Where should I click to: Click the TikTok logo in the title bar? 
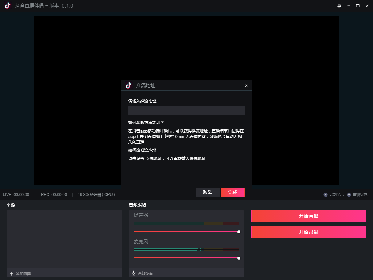(x=7, y=6)
